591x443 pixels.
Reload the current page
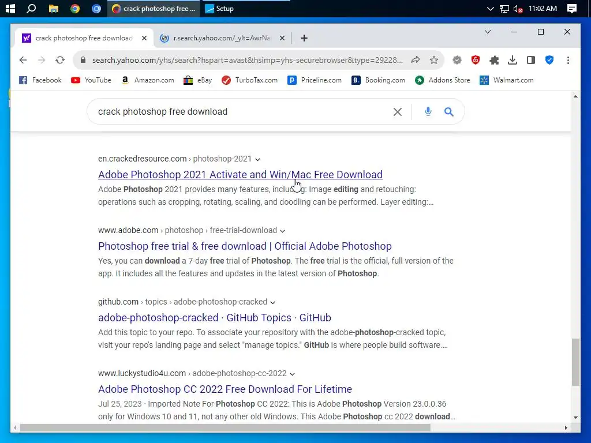pos(60,60)
